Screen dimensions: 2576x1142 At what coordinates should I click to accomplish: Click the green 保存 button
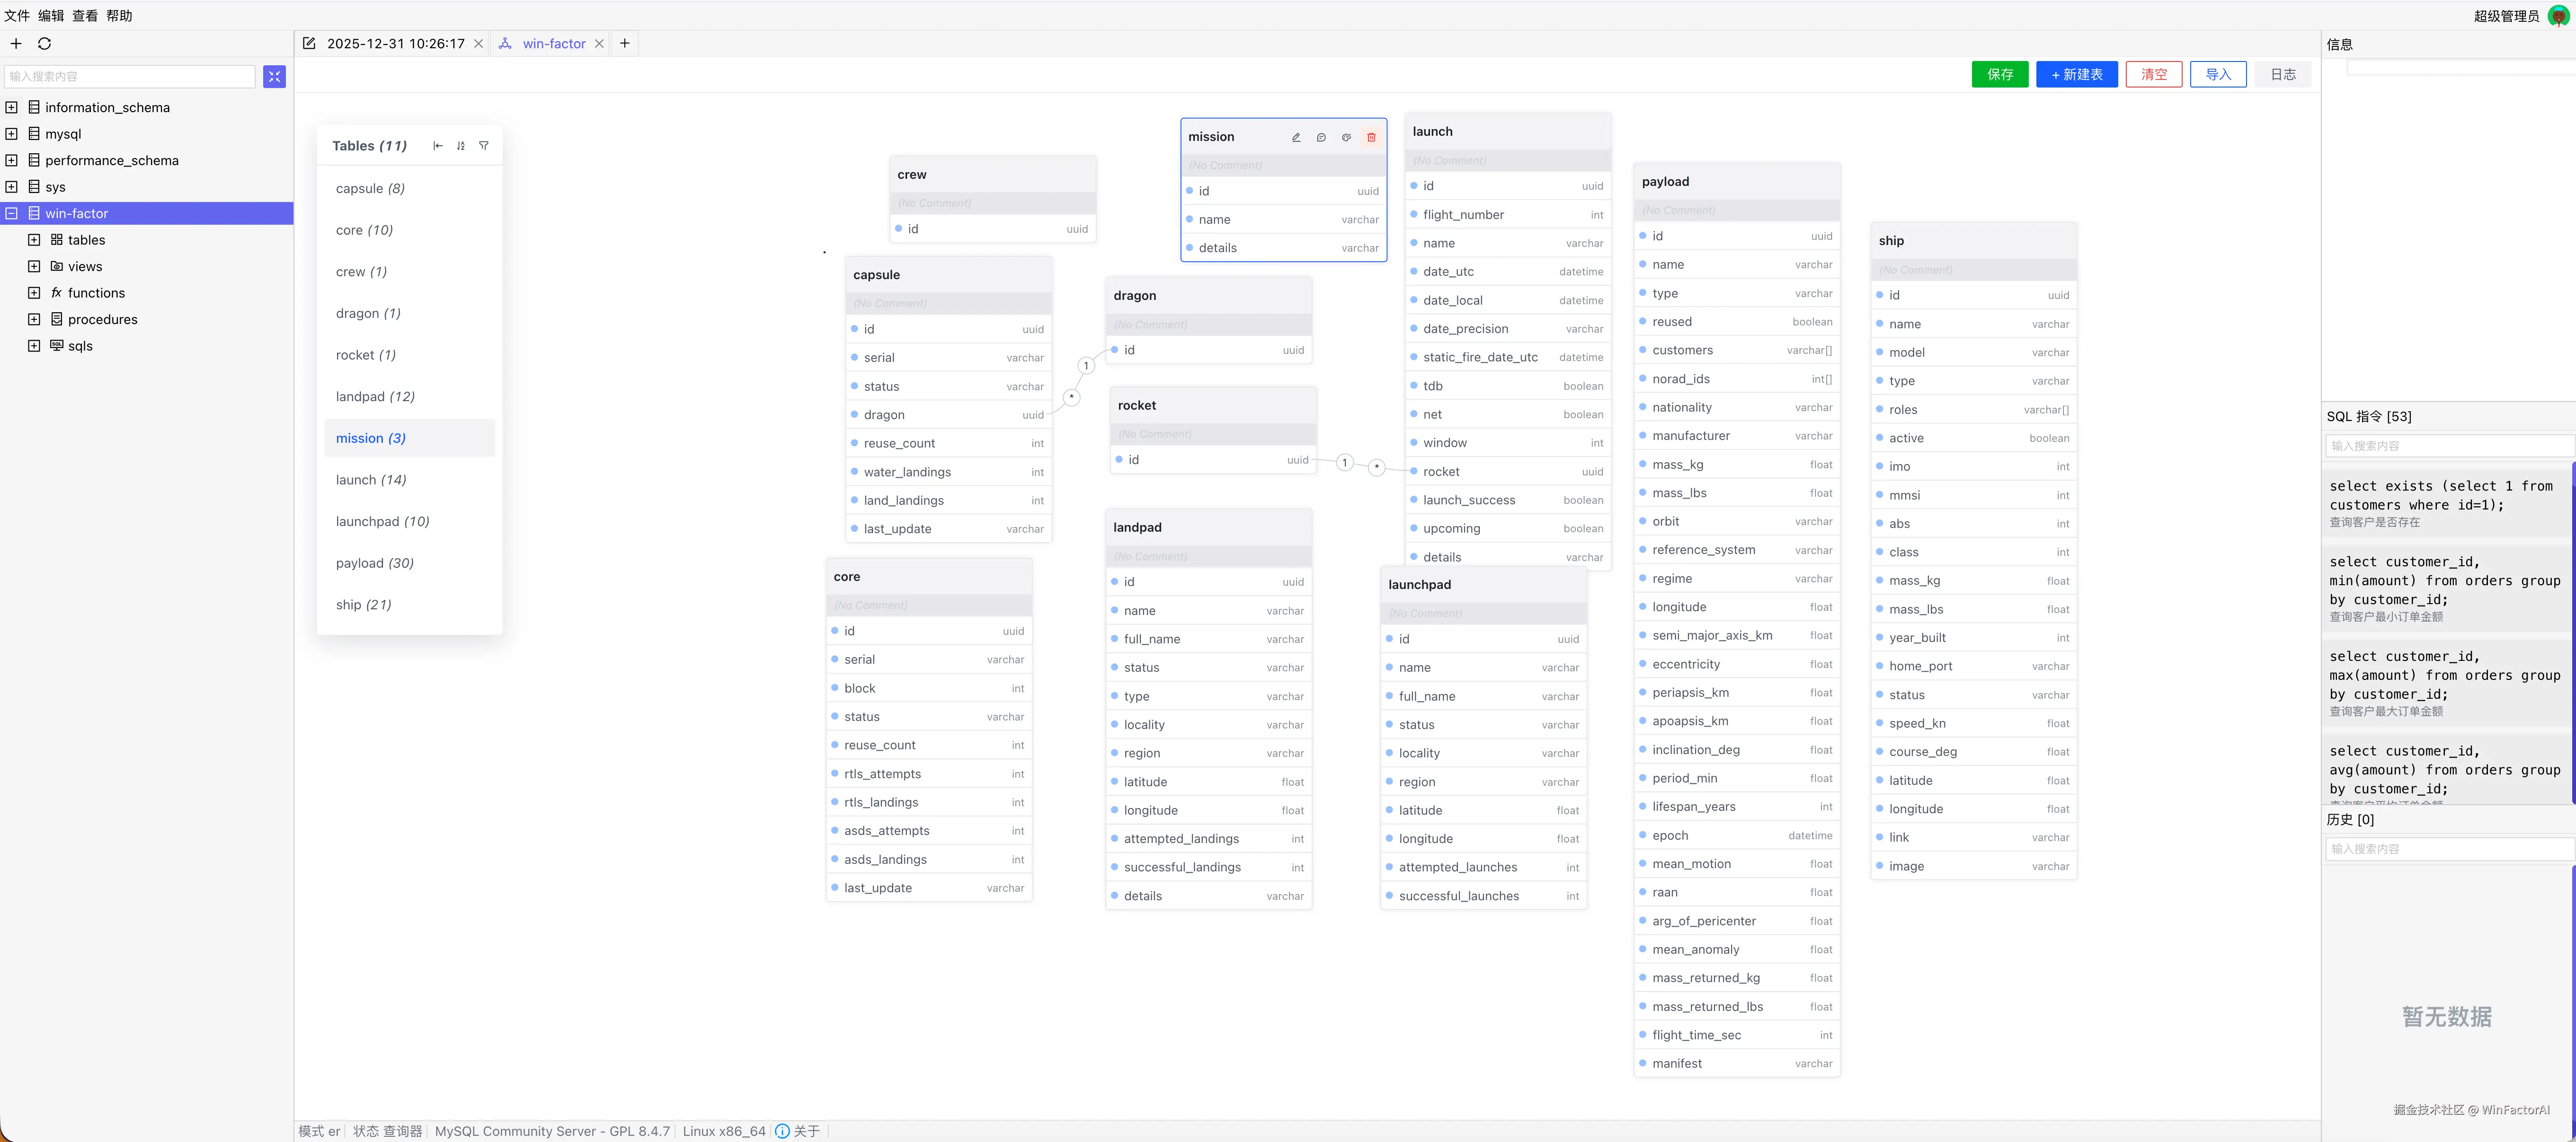click(1999, 75)
